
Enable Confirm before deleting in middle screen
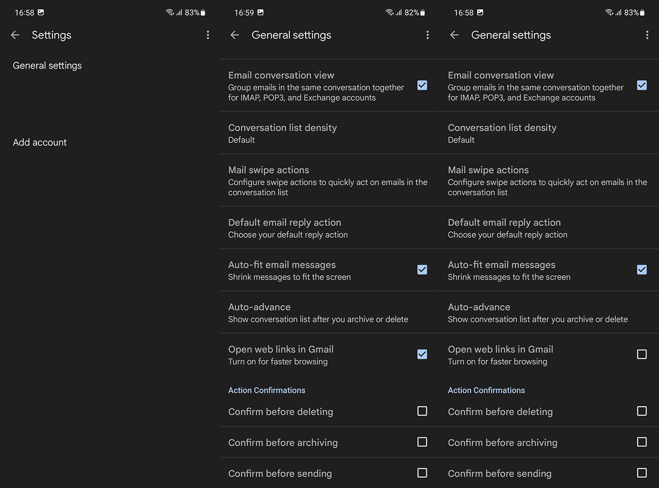[422, 411]
